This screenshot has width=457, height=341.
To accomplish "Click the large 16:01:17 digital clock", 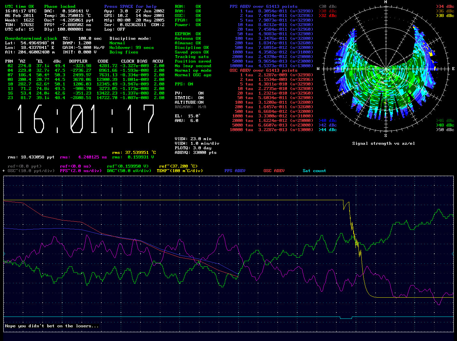I will pos(86,119).
